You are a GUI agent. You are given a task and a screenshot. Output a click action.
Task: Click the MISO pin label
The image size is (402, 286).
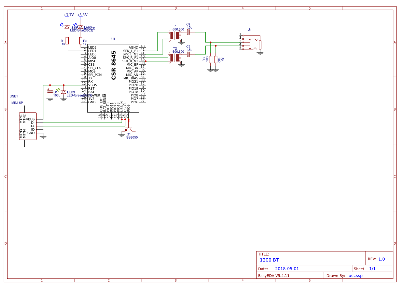[92, 61]
